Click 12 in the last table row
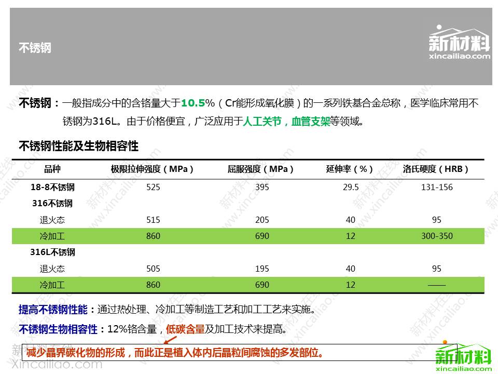 point(351,285)
